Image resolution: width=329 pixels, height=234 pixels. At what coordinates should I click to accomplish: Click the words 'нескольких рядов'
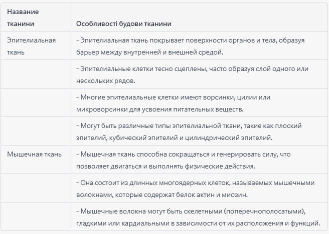pyautogui.click(x=105, y=80)
